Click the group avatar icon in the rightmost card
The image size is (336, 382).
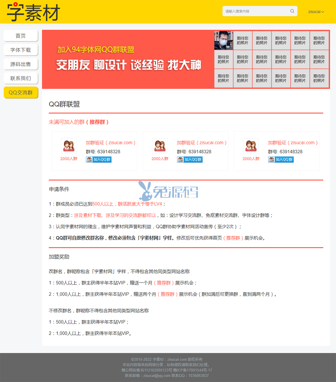pyautogui.click(x=251, y=146)
